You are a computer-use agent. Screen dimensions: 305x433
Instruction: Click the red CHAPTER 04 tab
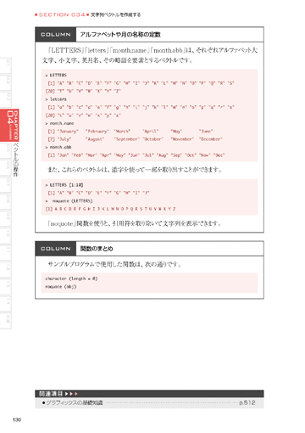click(9, 125)
